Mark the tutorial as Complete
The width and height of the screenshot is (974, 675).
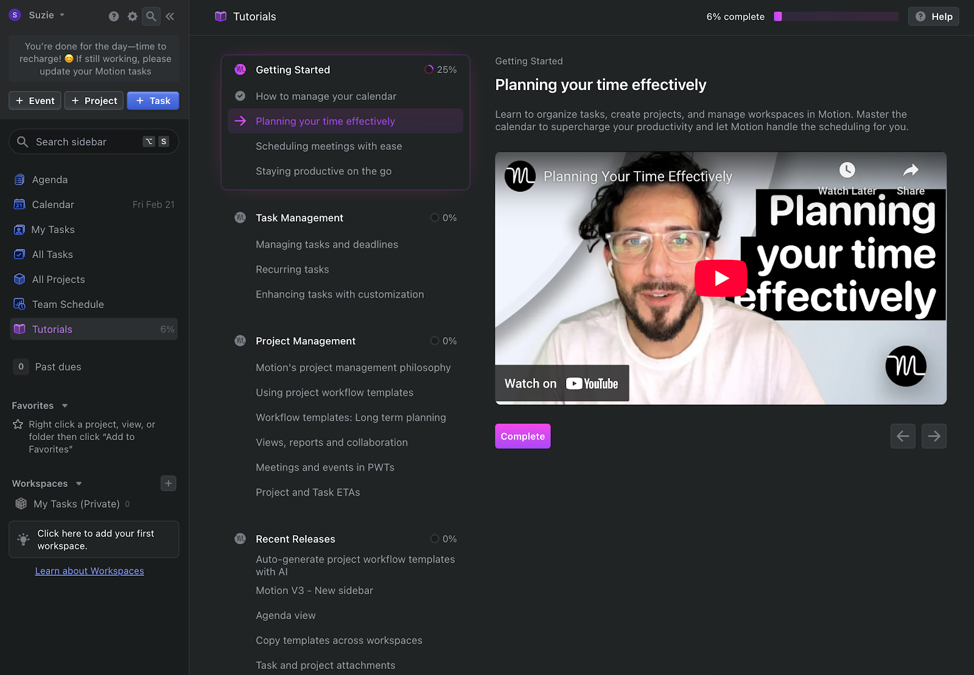[x=523, y=436]
